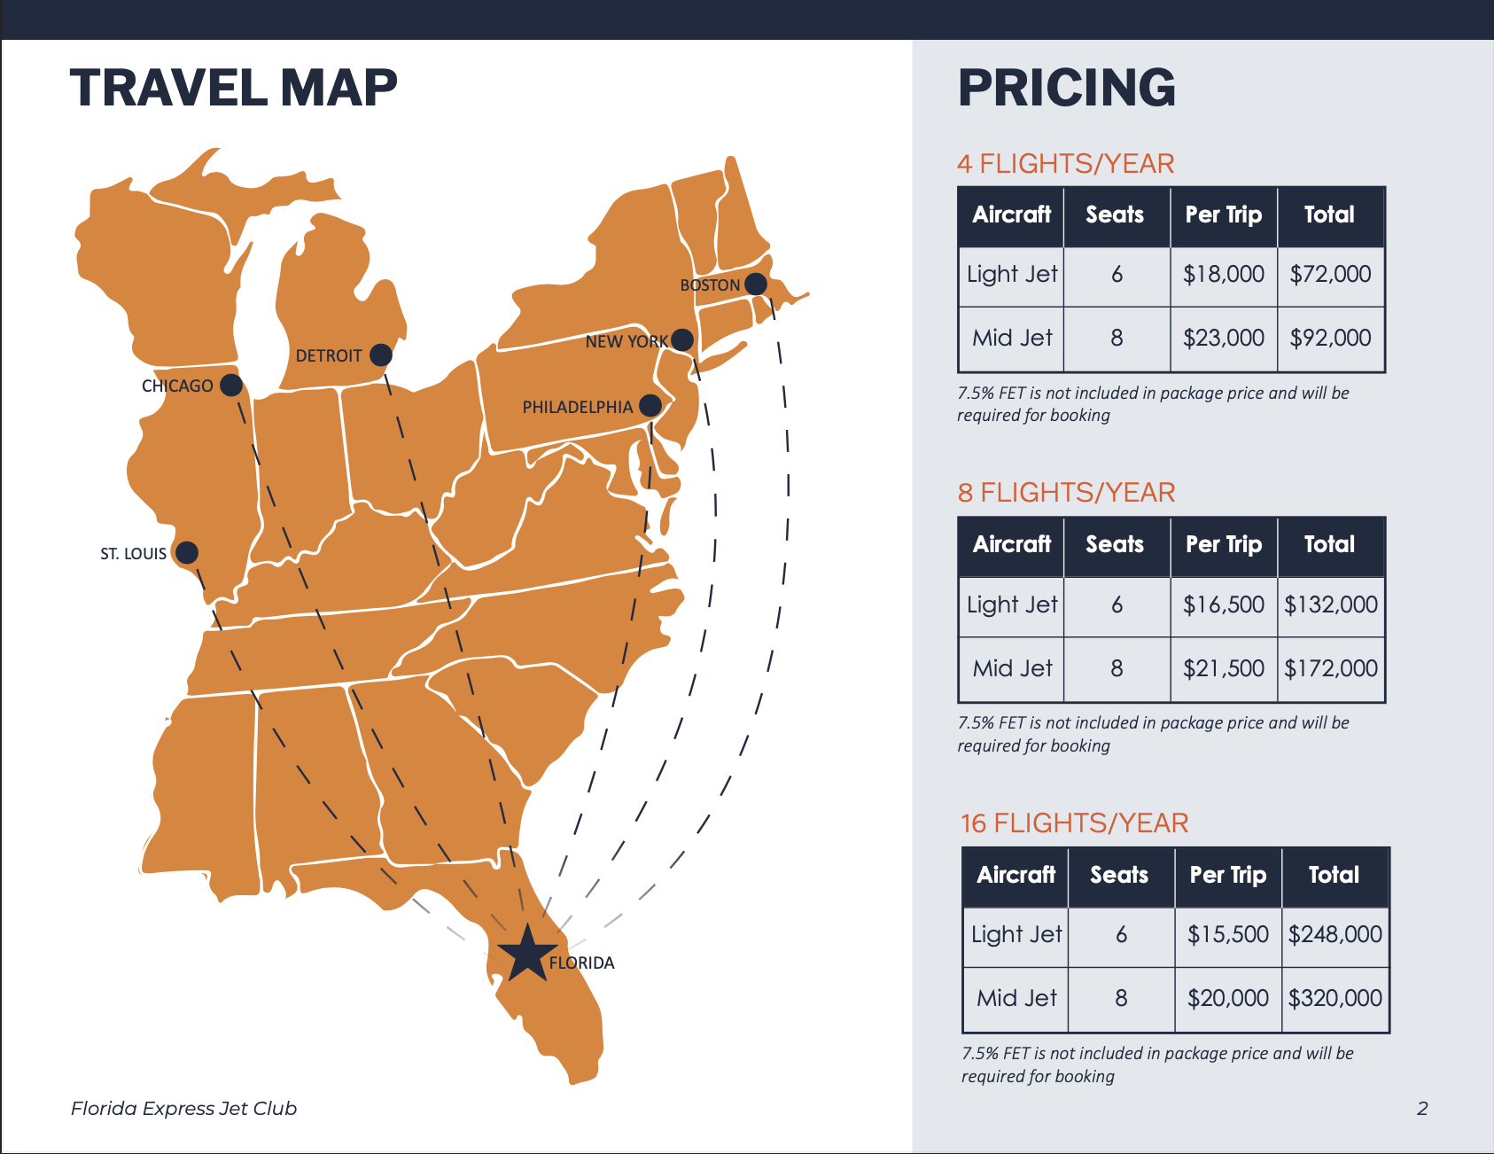Select the $172,000 total price

tap(1331, 669)
